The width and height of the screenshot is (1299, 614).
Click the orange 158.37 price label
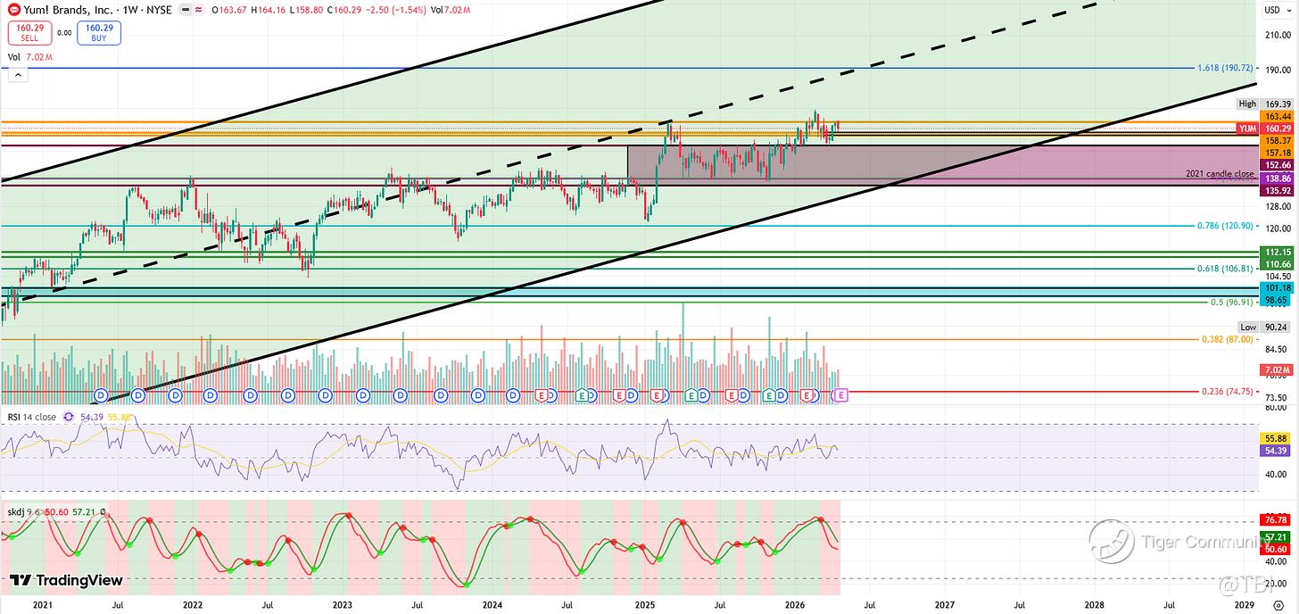click(x=1277, y=141)
